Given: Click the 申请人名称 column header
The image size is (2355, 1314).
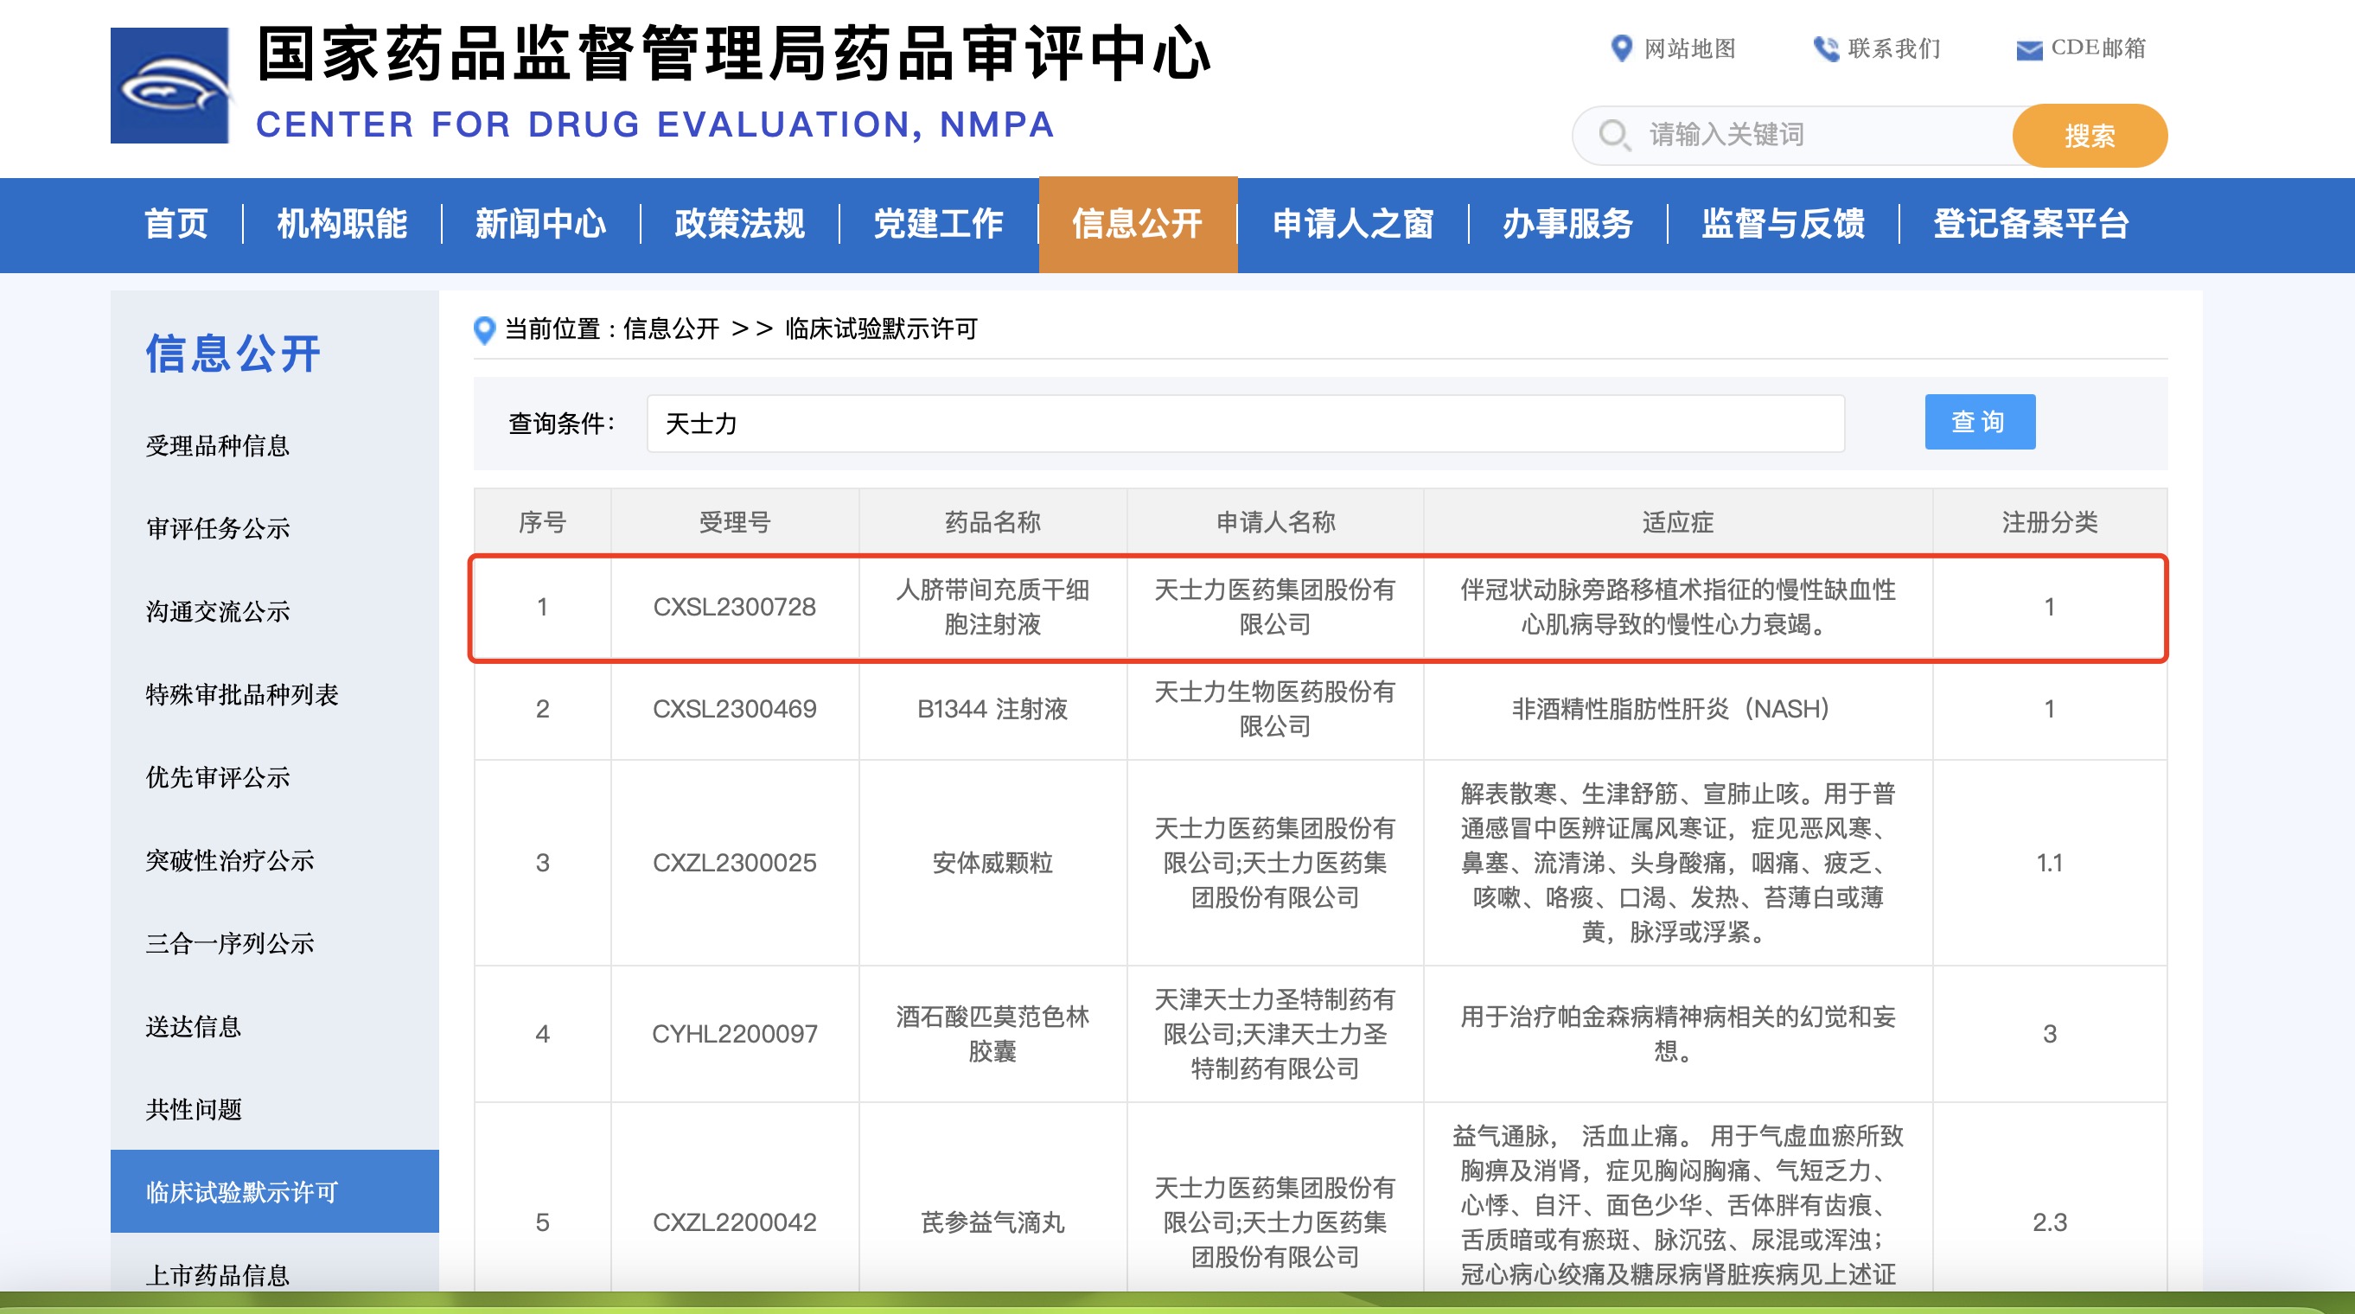Looking at the screenshot, I should pyautogui.click(x=1274, y=522).
